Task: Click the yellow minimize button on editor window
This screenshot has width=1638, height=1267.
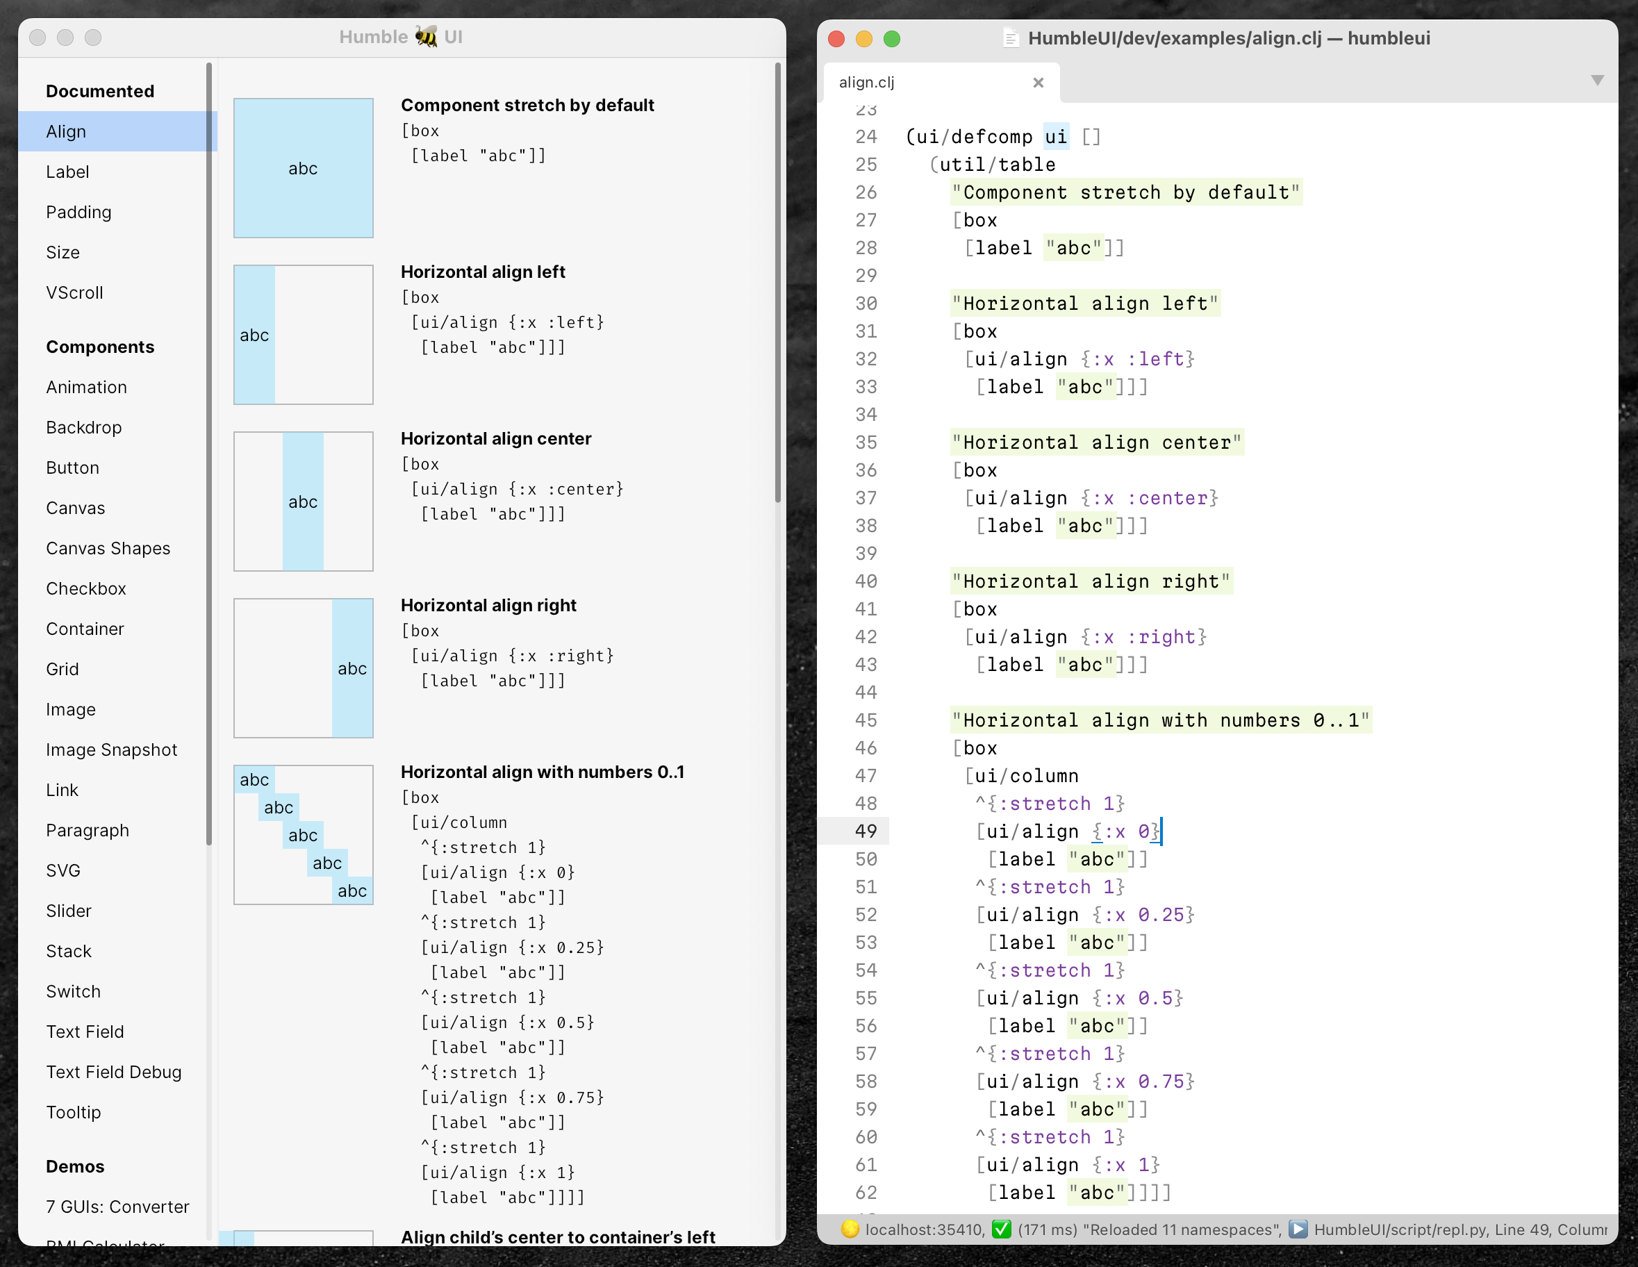Action: tap(864, 39)
